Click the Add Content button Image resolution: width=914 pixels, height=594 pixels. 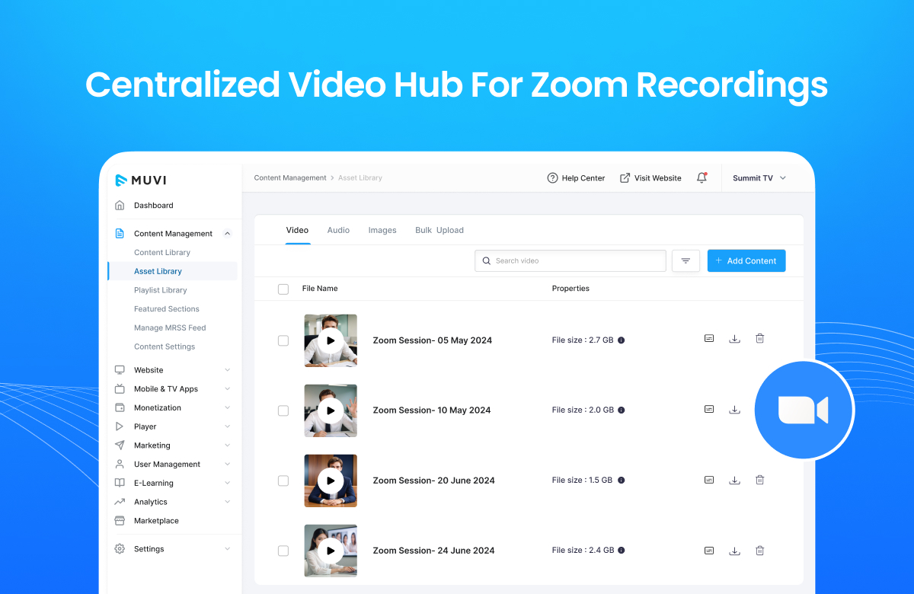pos(746,261)
